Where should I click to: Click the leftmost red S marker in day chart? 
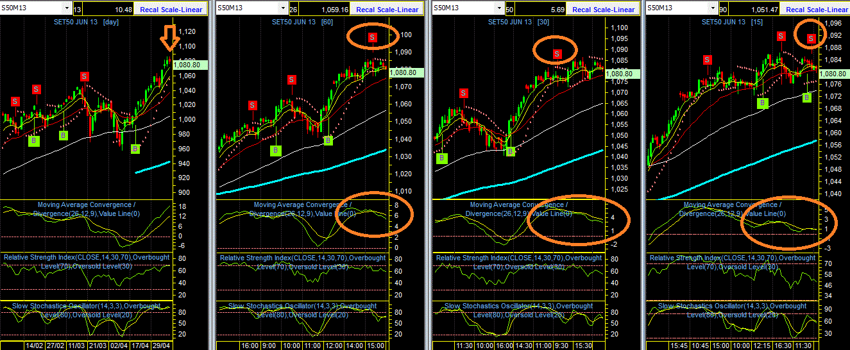point(15,101)
